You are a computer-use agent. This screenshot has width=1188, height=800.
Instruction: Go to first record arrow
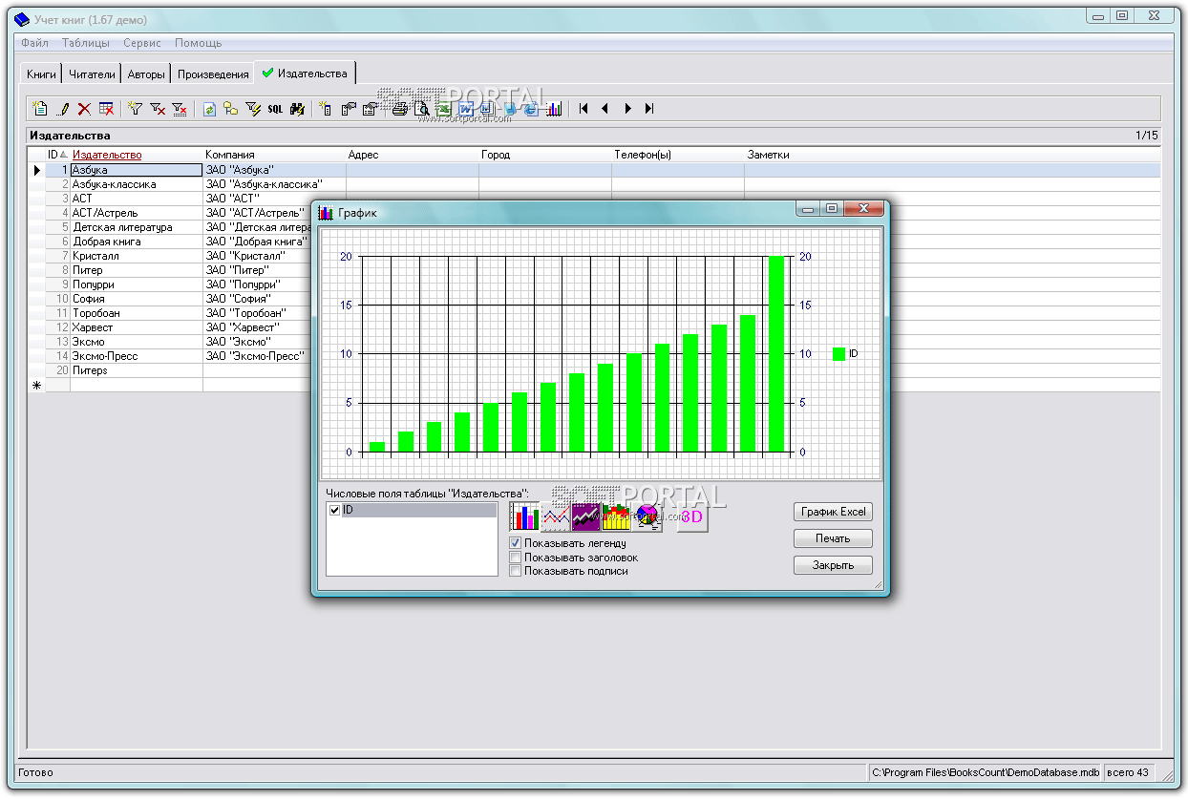583,109
